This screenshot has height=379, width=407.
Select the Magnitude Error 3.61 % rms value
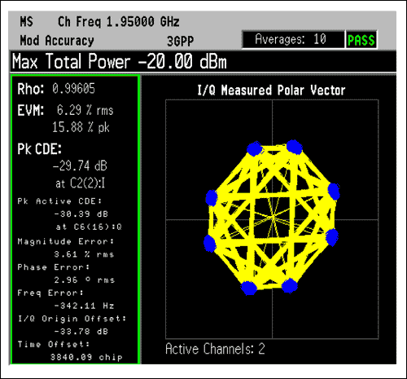click(84, 254)
